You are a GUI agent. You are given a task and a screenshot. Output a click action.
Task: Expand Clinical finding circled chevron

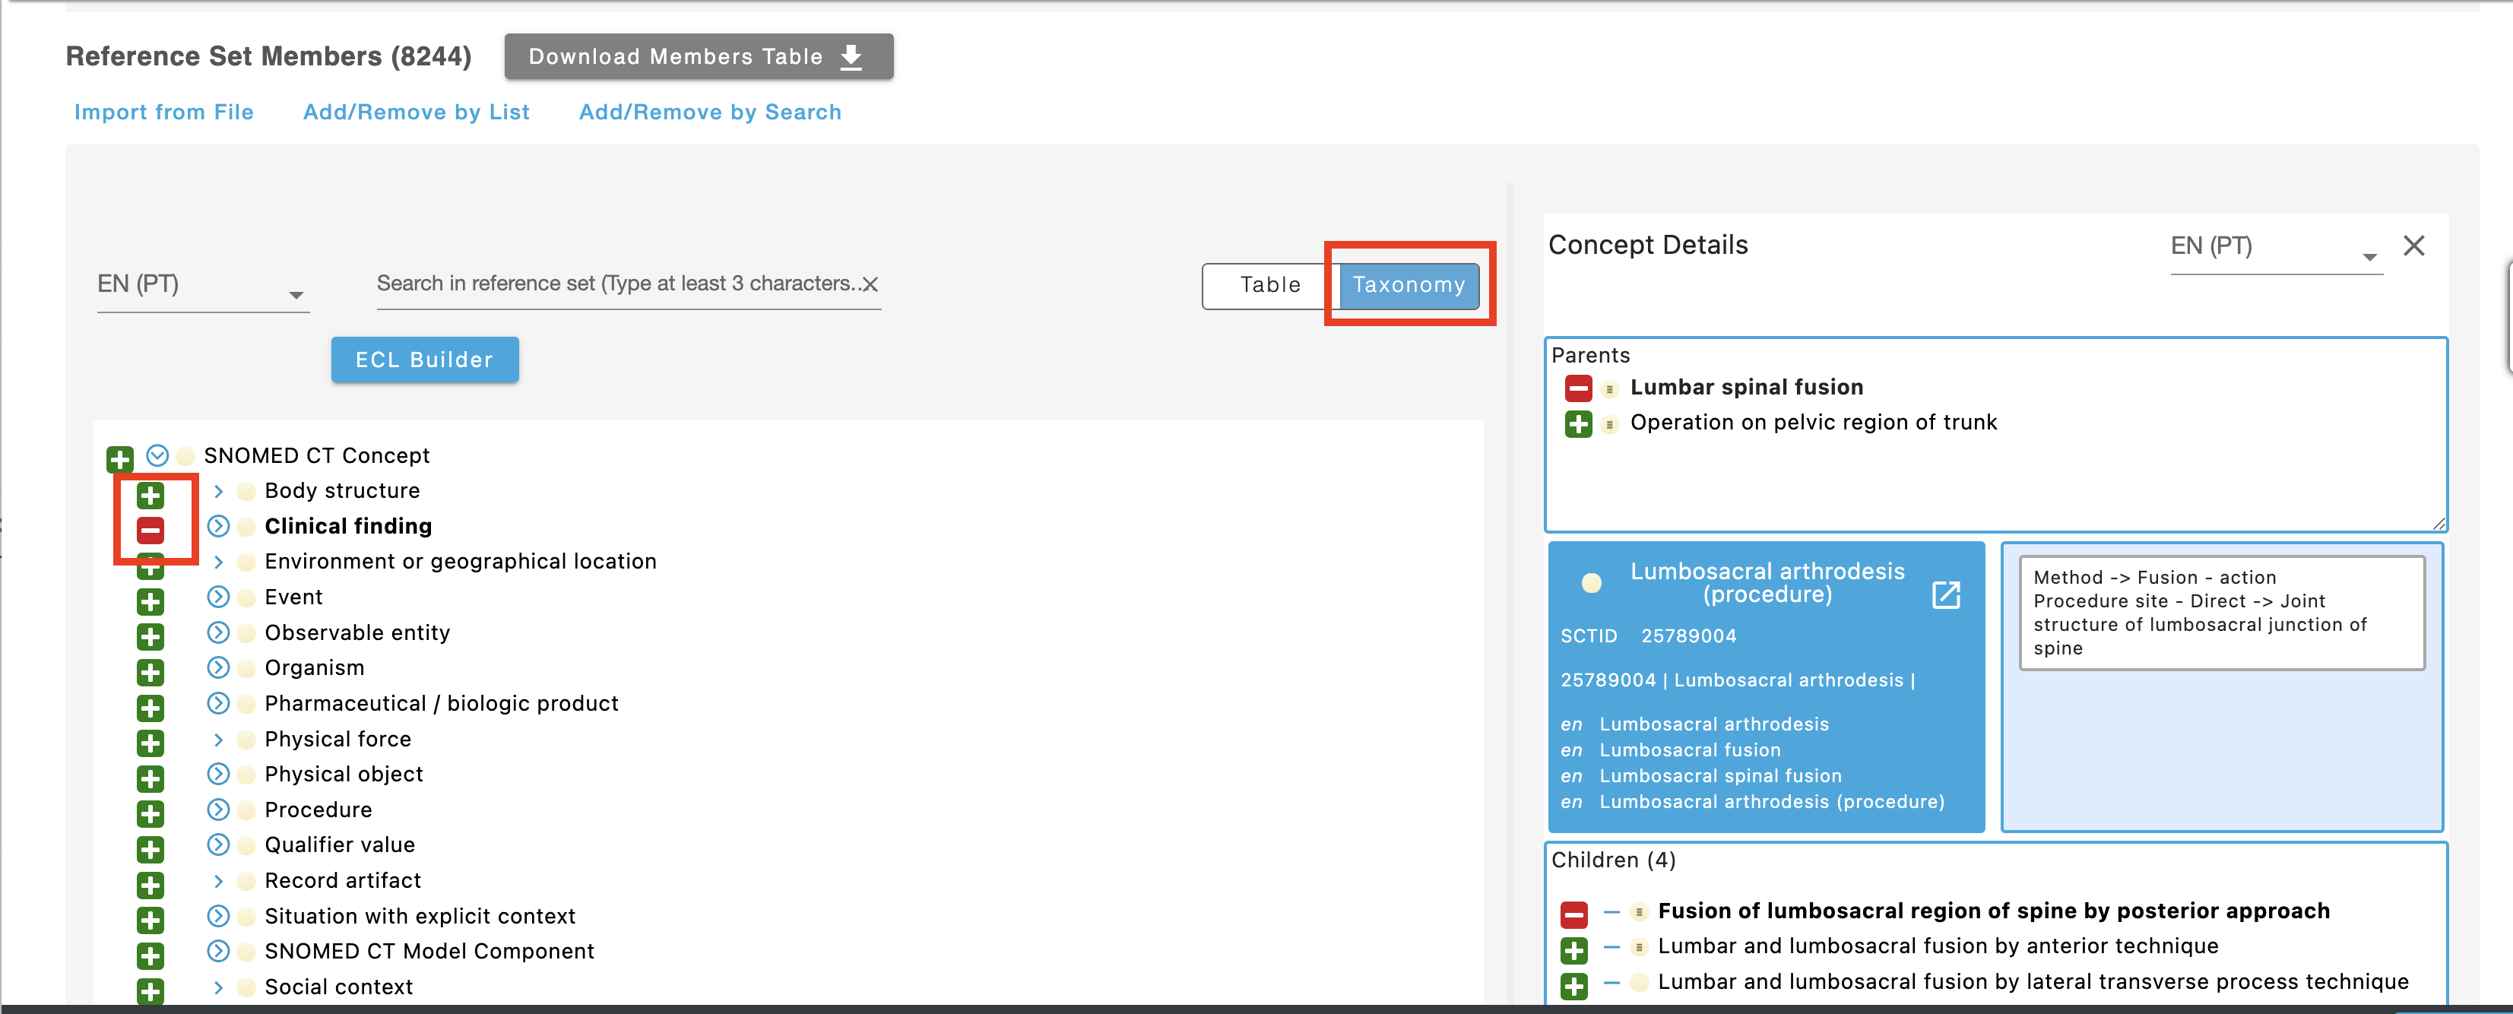point(218,526)
